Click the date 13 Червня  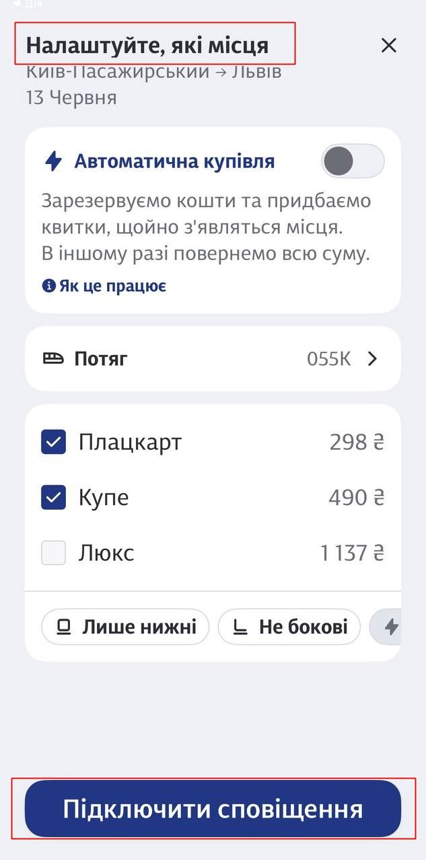(71, 97)
